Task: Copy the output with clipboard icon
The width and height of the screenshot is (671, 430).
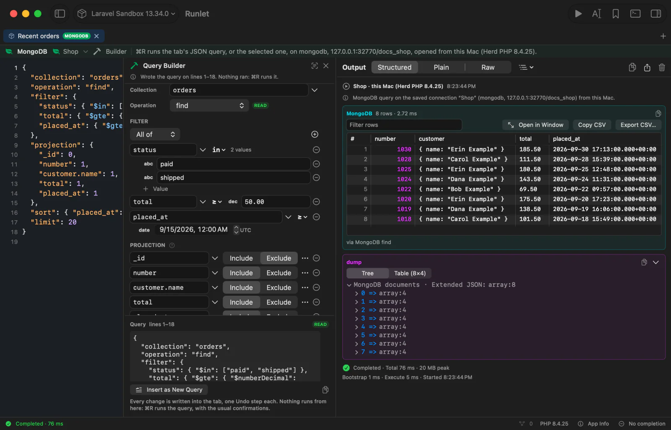Action: tap(632, 67)
